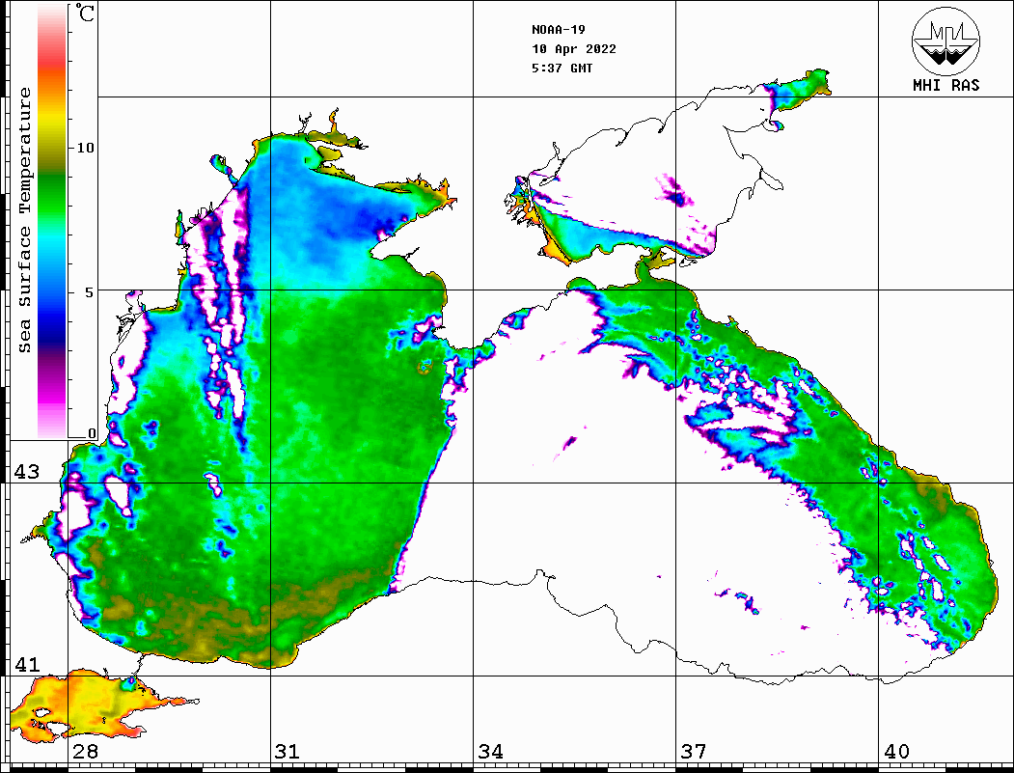
Task: Click the '10 Apr 2022' date text
Action: [574, 49]
